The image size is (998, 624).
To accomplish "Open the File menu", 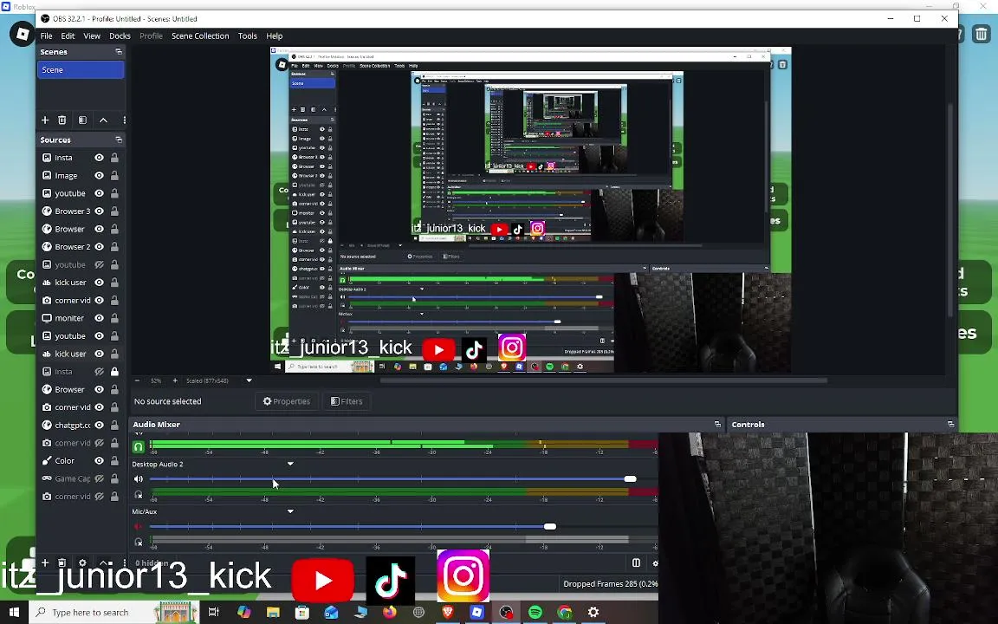I will click(47, 36).
